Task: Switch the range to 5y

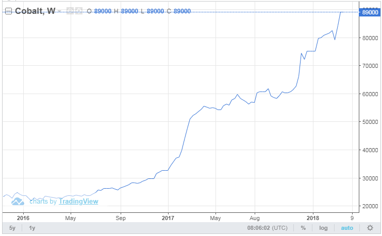Action: click(x=12, y=228)
